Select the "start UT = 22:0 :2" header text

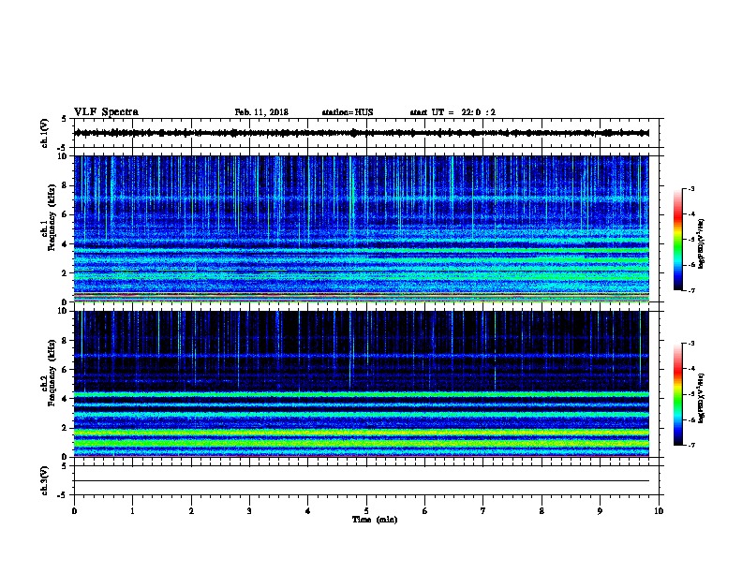[x=453, y=112]
